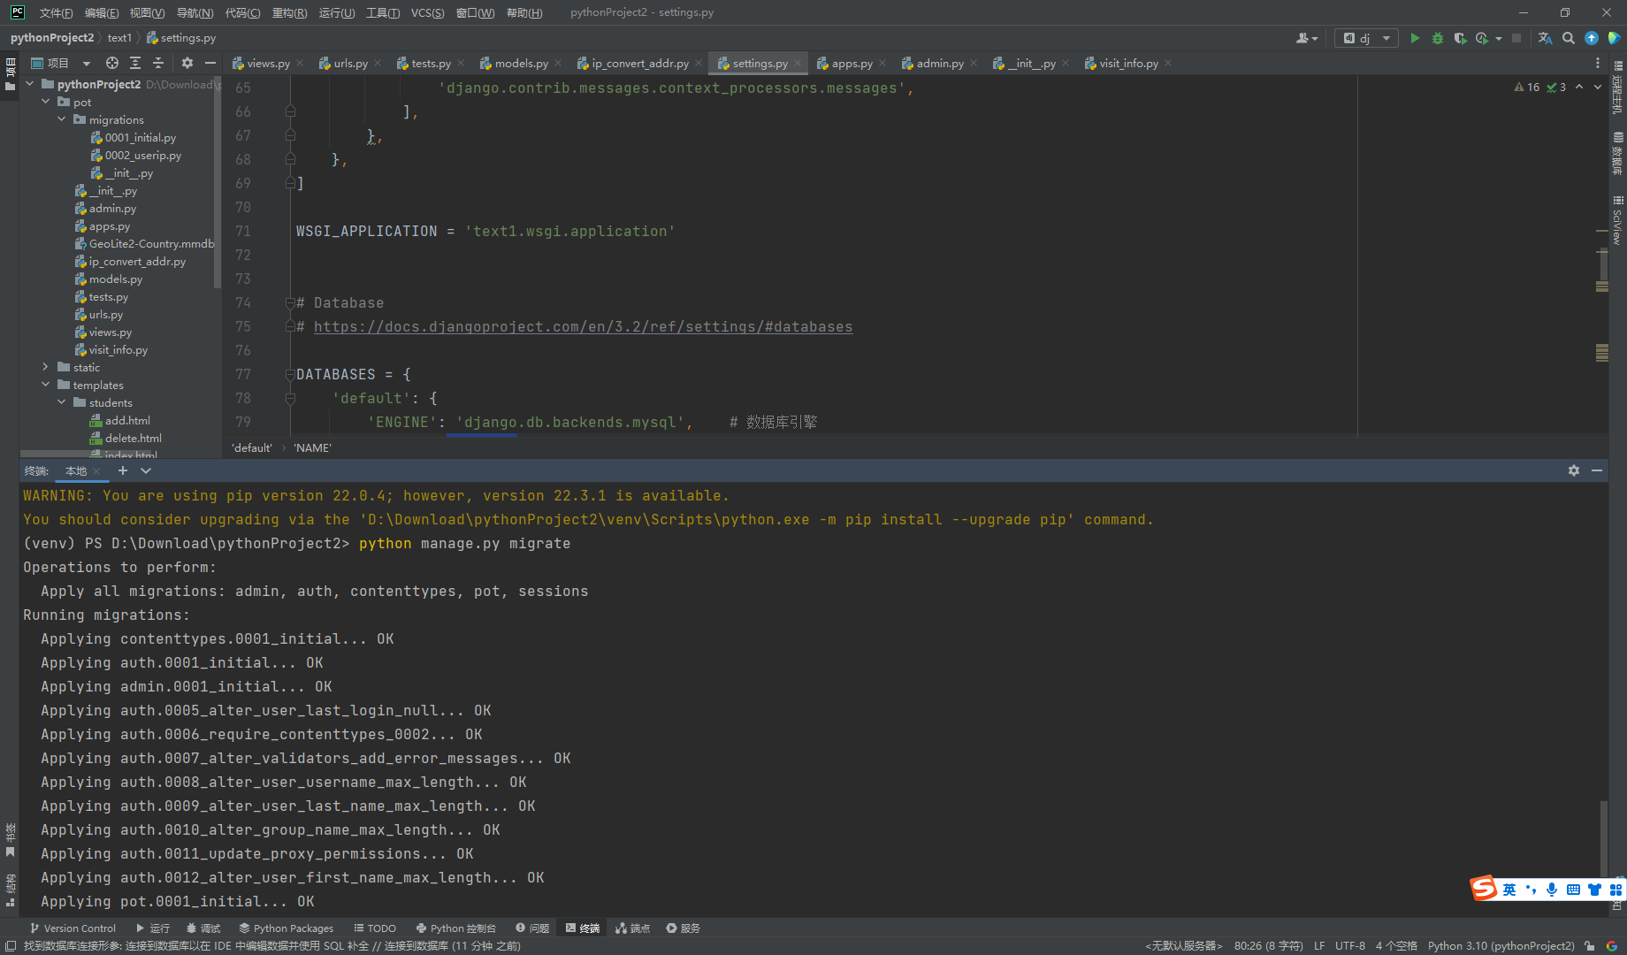Open the Django databases documentation link

point(583,327)
